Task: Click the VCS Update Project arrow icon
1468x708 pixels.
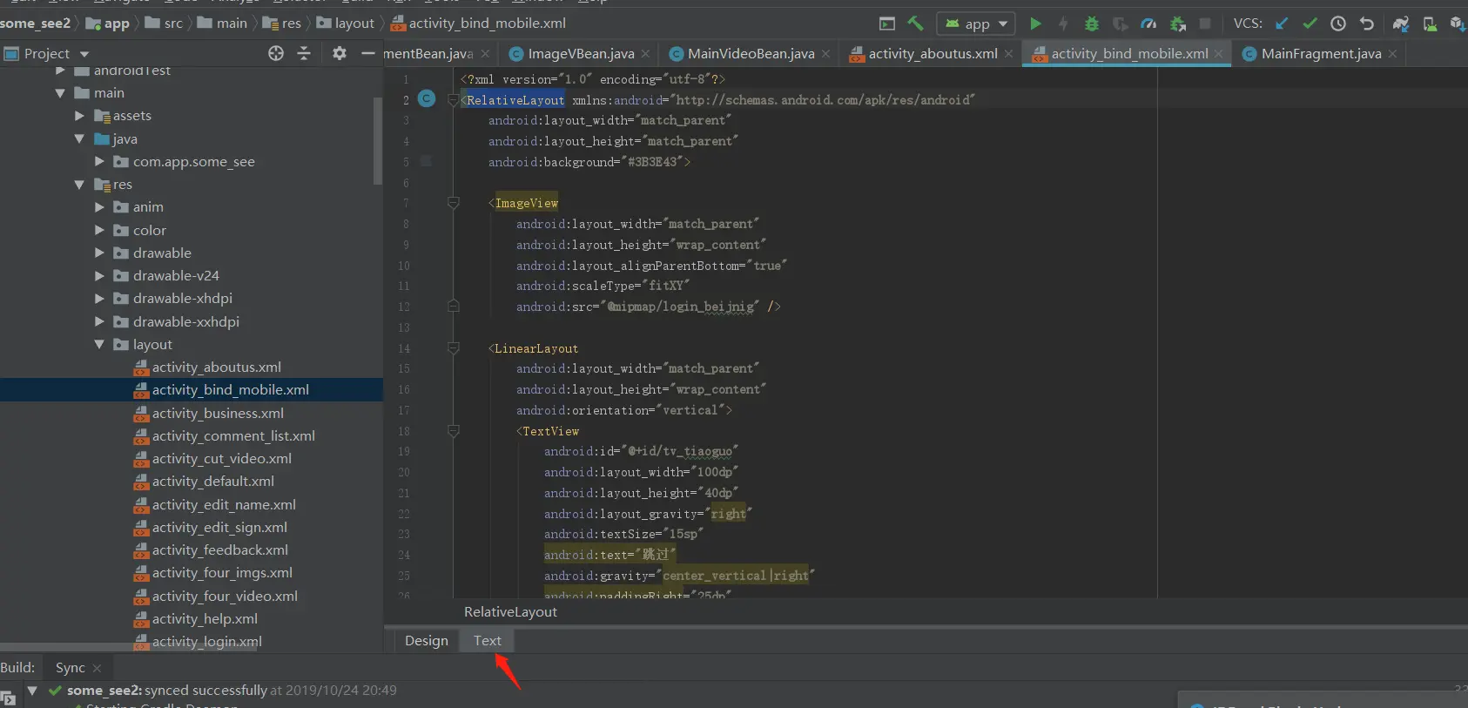Action: tap(1282, 24)
